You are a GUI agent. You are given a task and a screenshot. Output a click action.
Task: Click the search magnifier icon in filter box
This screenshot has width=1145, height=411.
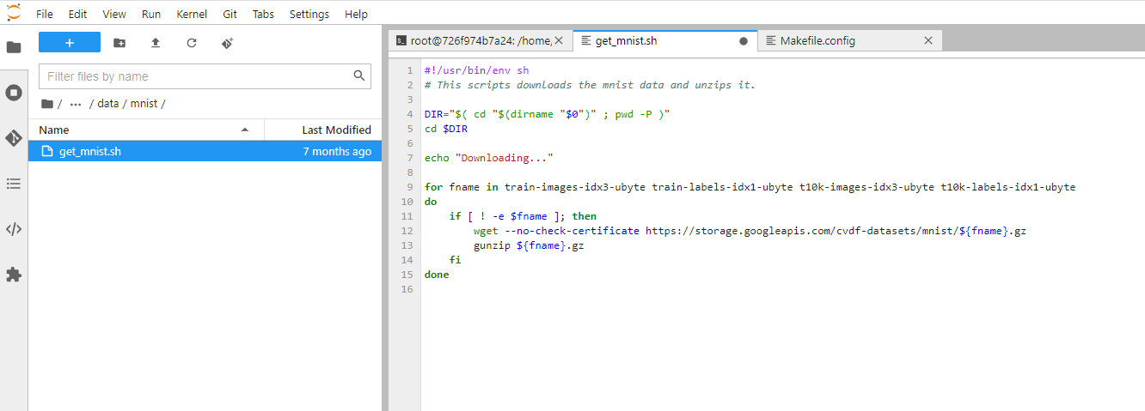click(359, 76)
